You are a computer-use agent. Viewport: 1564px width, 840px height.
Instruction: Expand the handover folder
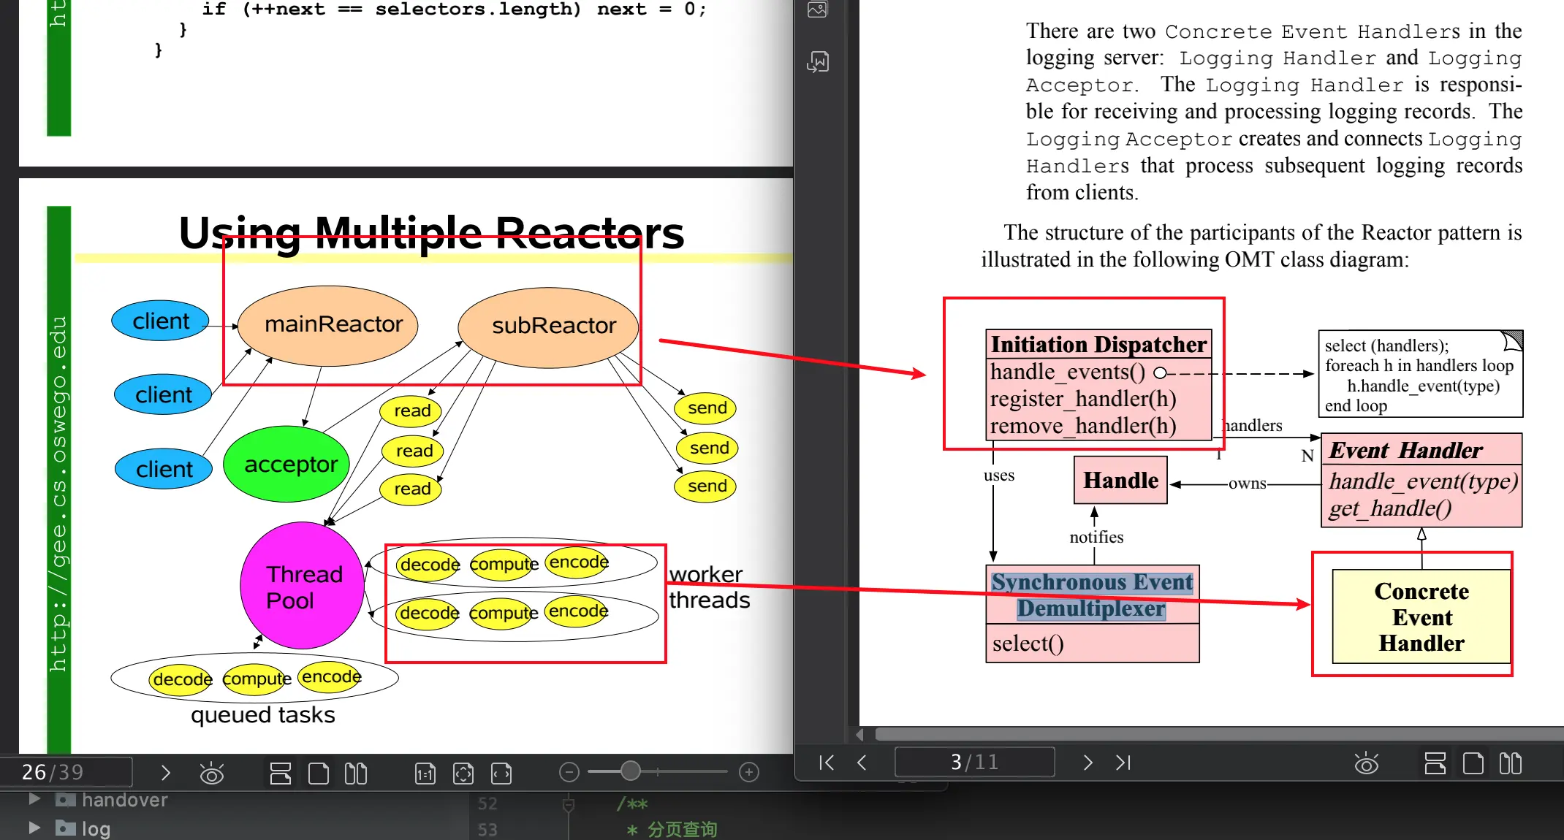(x=34, y=799)
